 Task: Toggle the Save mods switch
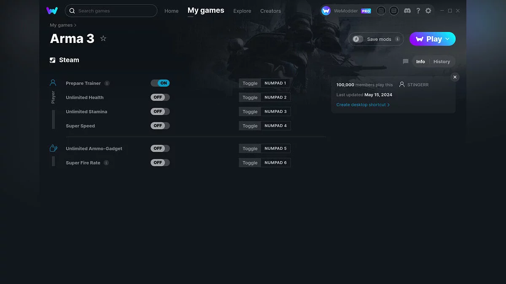tap(358, 39)
